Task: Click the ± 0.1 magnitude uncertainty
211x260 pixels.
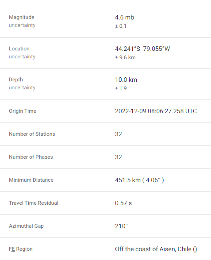Action: pyautogui.click(x=121, y=26)
